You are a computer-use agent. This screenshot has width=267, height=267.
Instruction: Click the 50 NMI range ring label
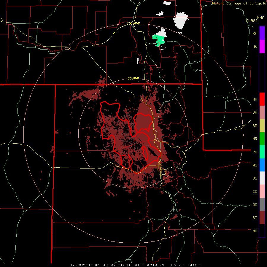tap(133, 78)
